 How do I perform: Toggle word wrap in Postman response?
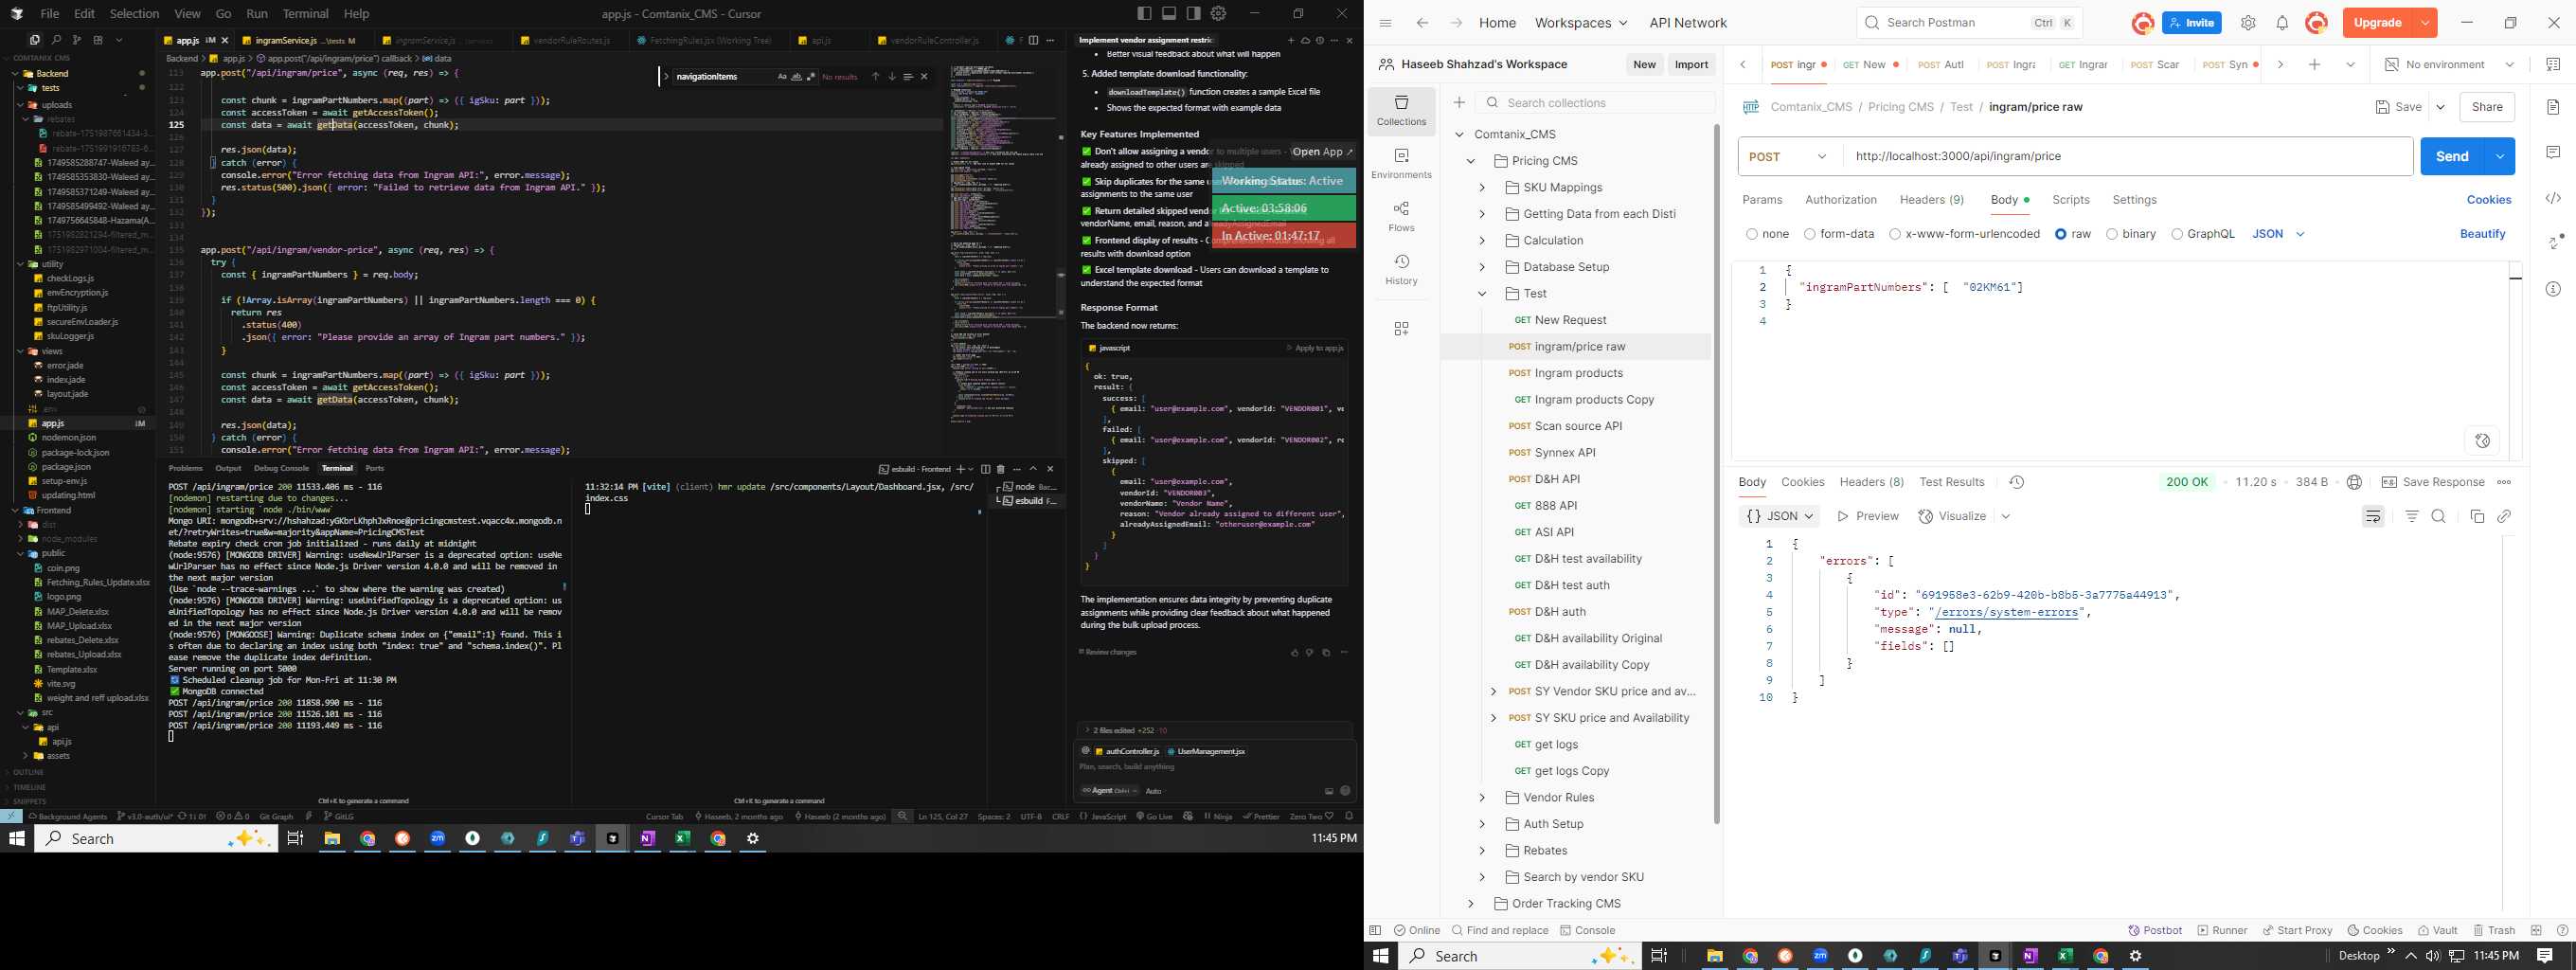(2373, 516)
